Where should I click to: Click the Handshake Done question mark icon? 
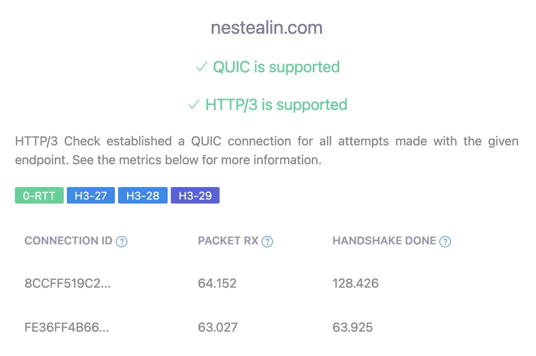pos(445,241)
